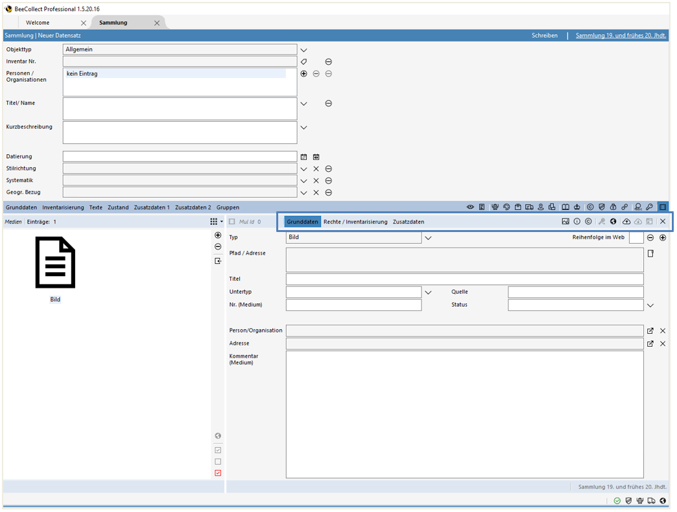Click the cloud upload icon in media toolbar
677x512 pixels.
[626, 222]
